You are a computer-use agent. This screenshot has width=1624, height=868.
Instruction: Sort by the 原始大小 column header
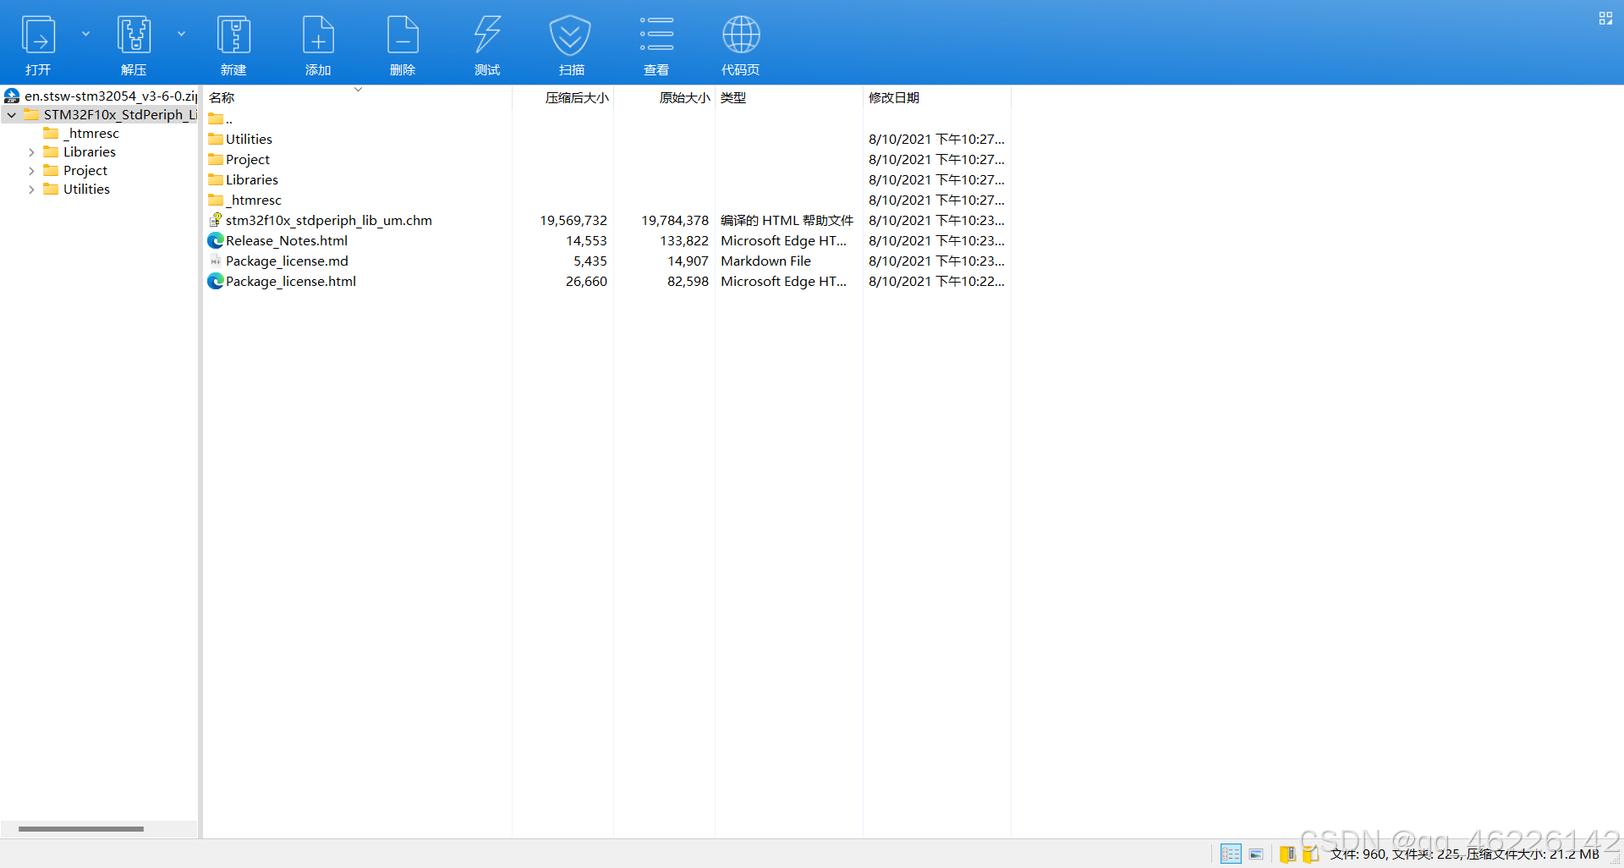[684, 98]
